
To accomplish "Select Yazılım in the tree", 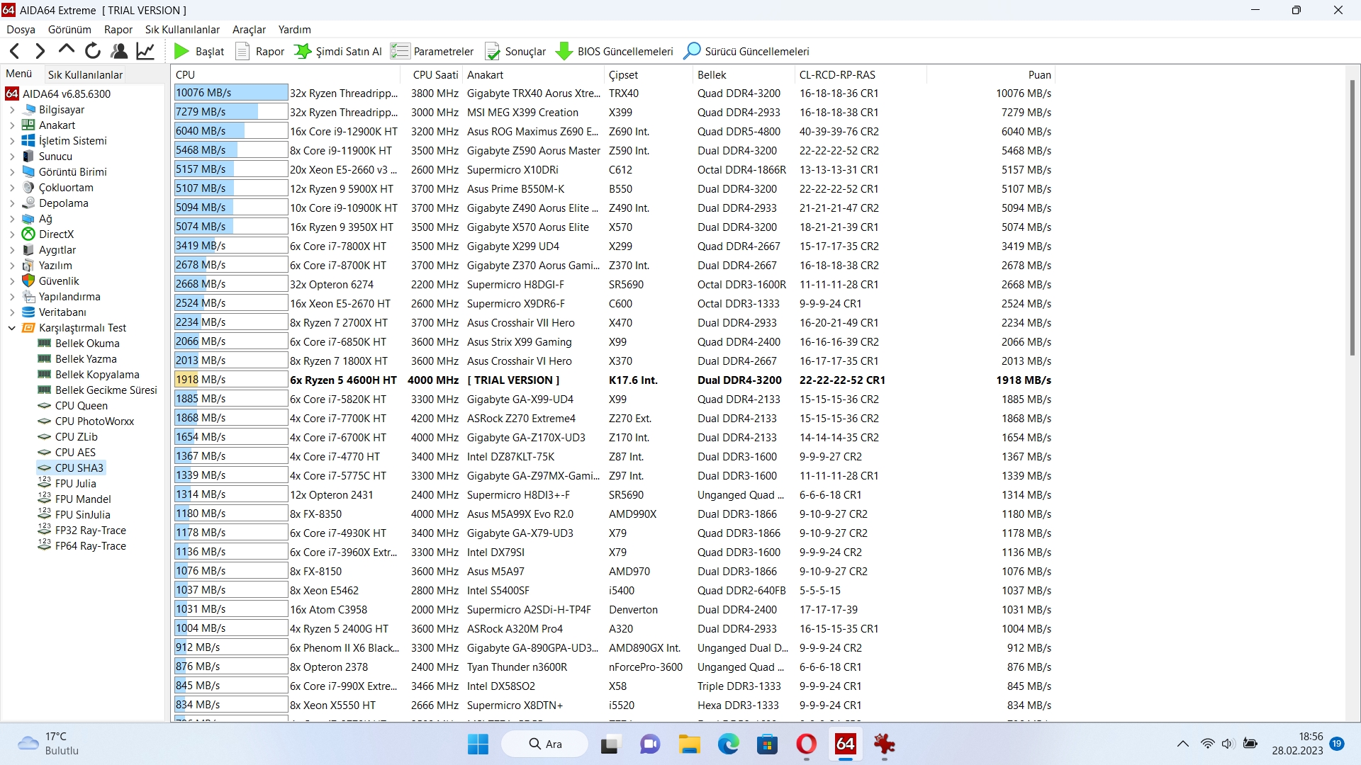I will [47, 266].
